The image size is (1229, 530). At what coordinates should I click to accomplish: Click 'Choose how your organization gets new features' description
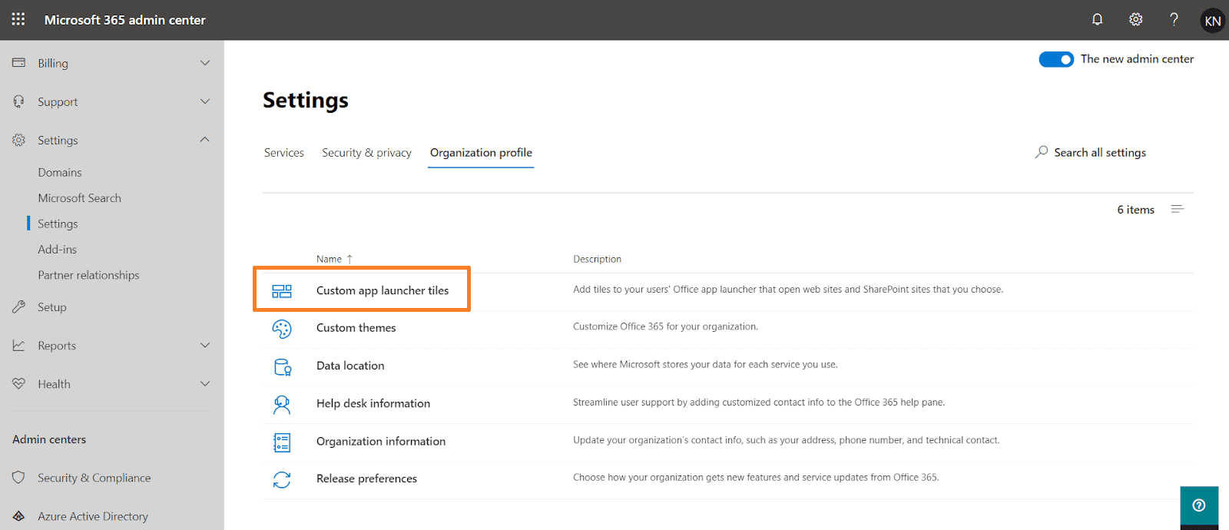tap(756, 477)
